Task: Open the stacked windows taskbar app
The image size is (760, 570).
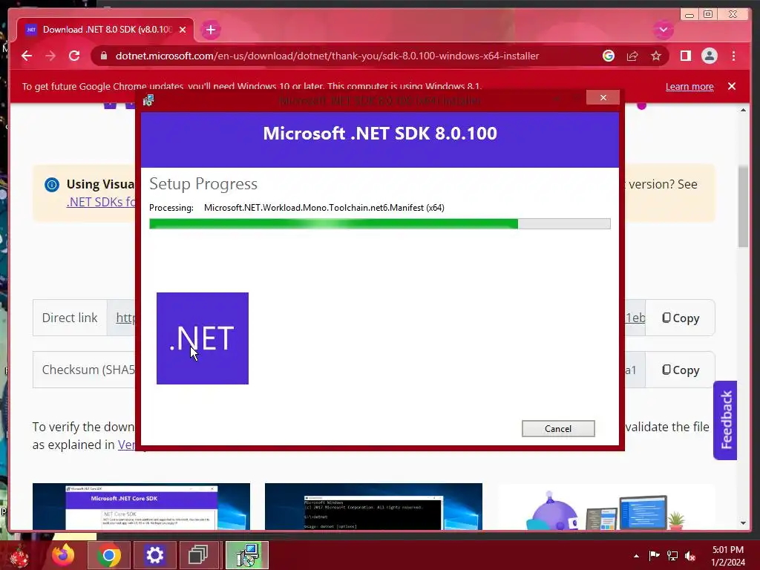Action: click(197, 555)
